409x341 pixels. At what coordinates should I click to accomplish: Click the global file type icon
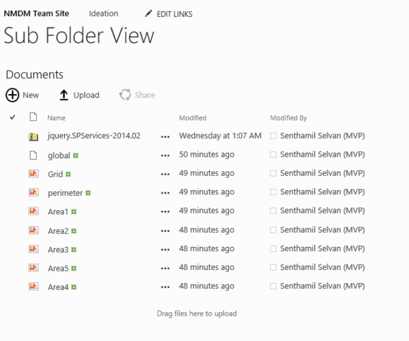[x=33, y=155]
